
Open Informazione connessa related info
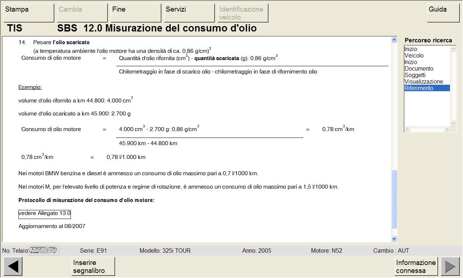(416, 267)
